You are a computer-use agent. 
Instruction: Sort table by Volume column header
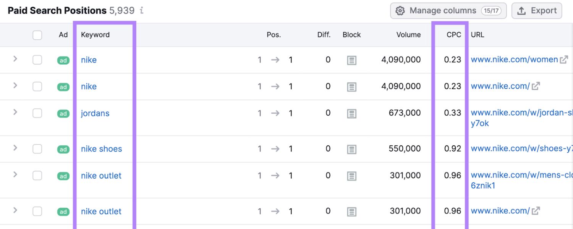408,35
